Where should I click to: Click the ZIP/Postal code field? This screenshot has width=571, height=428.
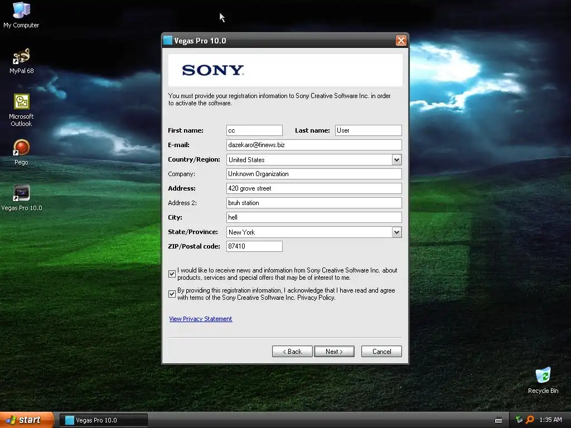tap(254, 246)
